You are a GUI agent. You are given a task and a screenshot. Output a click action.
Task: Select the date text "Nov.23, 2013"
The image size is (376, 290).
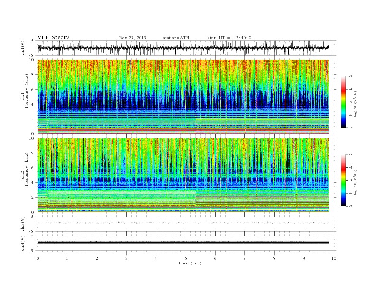coord(132,38)
